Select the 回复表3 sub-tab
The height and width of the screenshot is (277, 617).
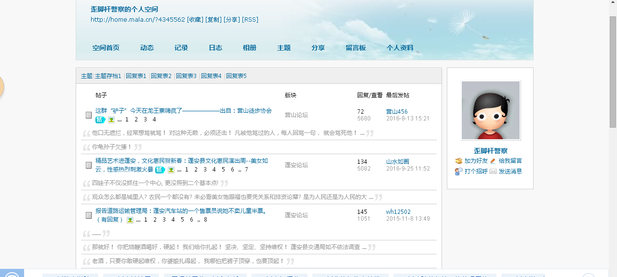point(186,76)
